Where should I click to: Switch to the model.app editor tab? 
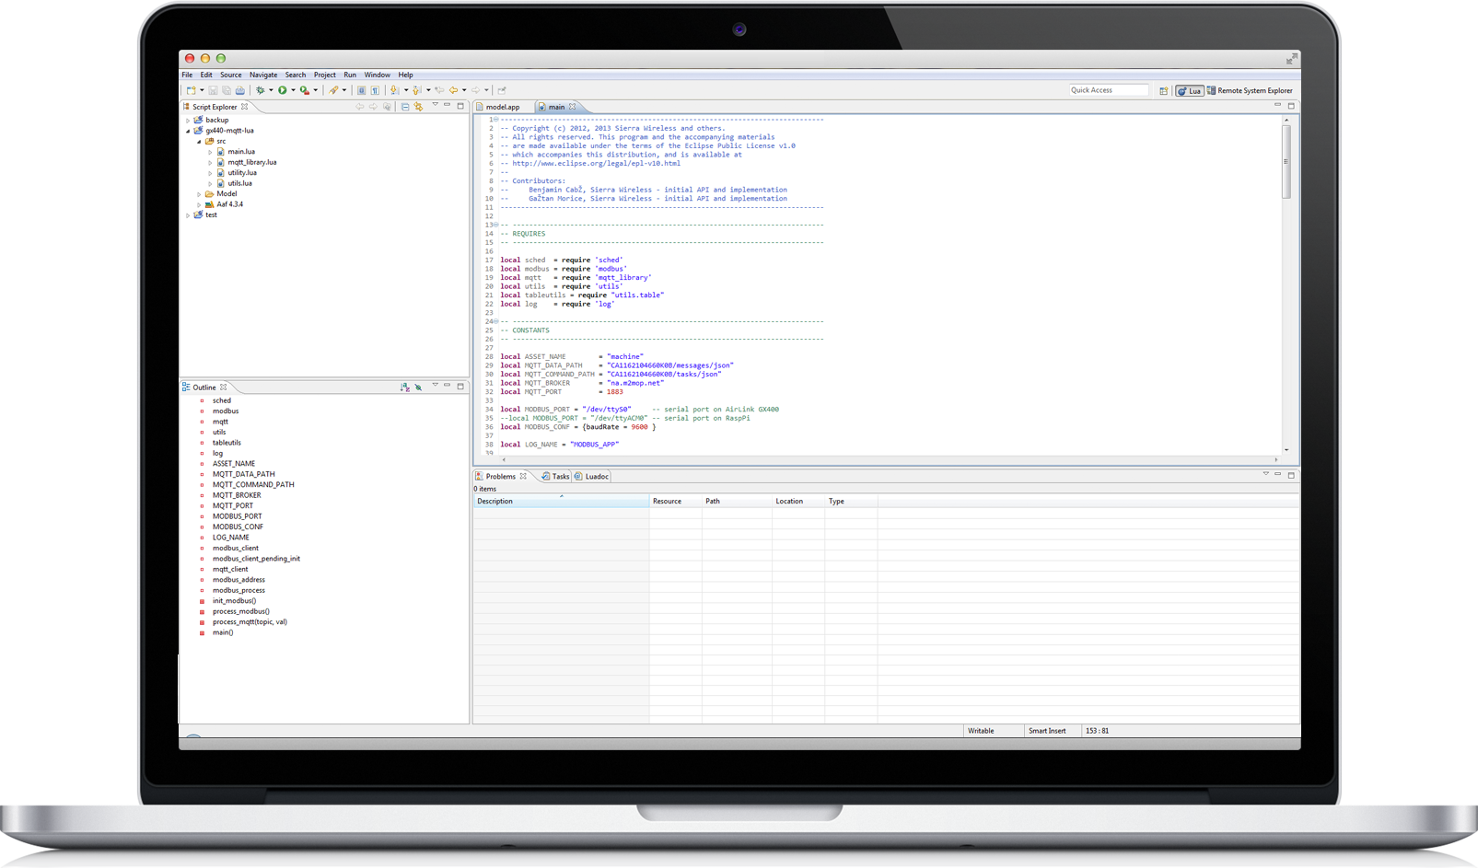tap(502, 107)
